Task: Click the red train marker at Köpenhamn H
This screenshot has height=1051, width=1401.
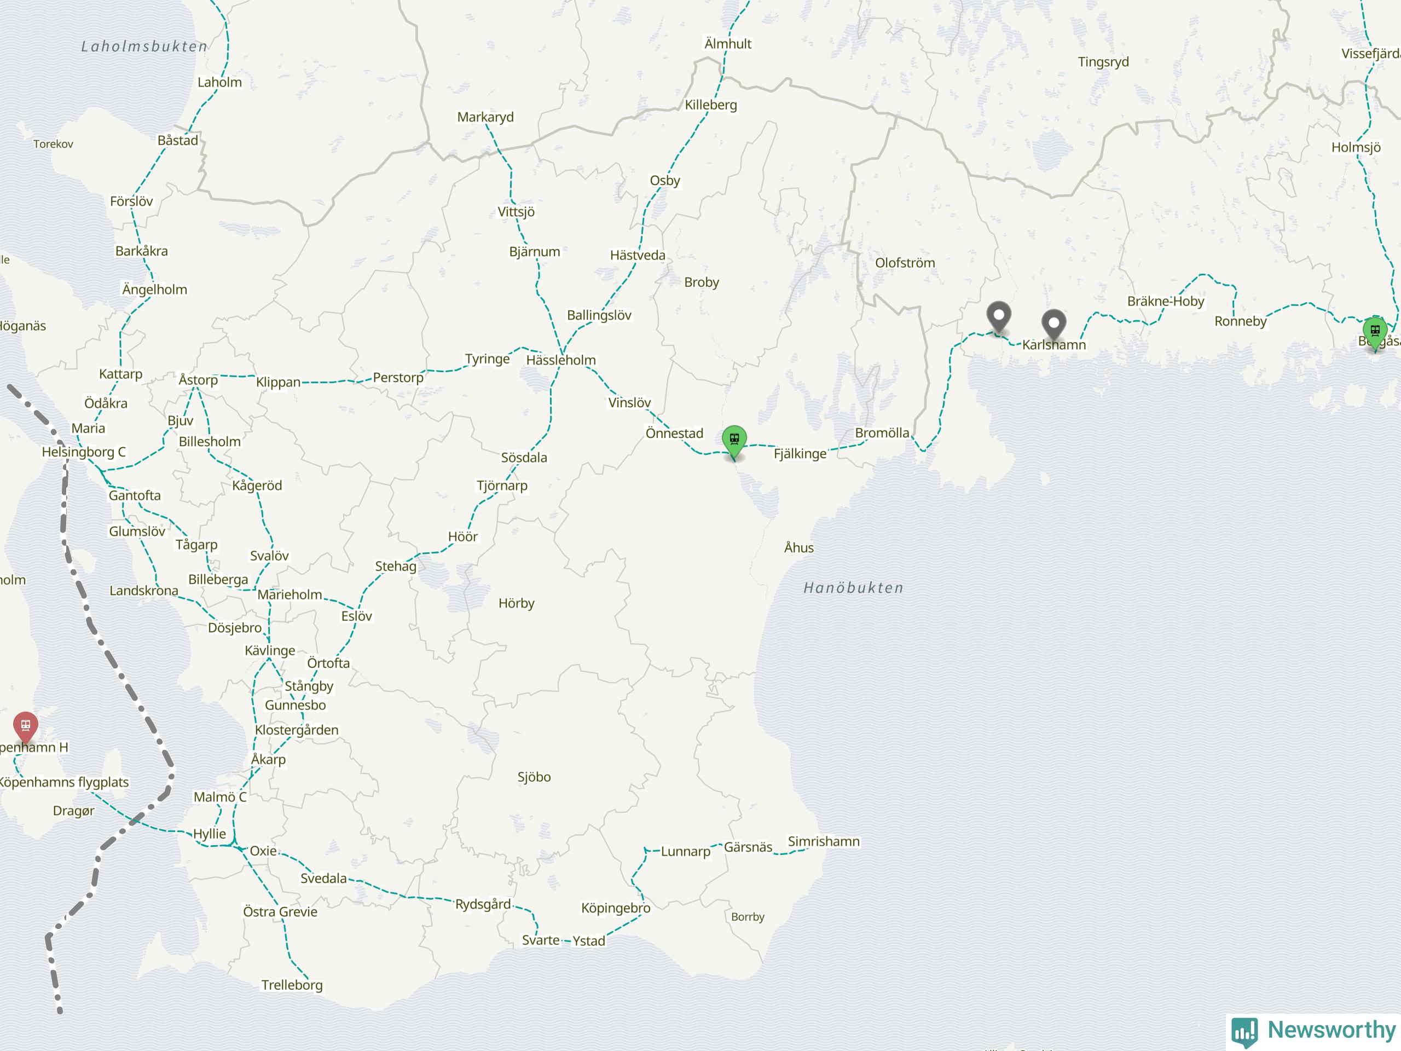Action: (x=25, y=728)
